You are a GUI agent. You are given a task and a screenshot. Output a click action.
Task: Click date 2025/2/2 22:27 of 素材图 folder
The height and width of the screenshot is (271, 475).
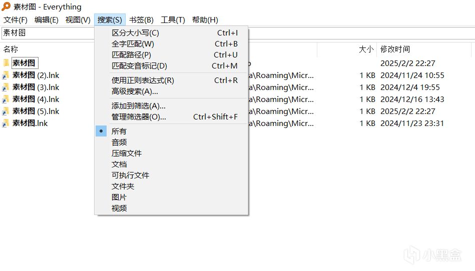408,63
